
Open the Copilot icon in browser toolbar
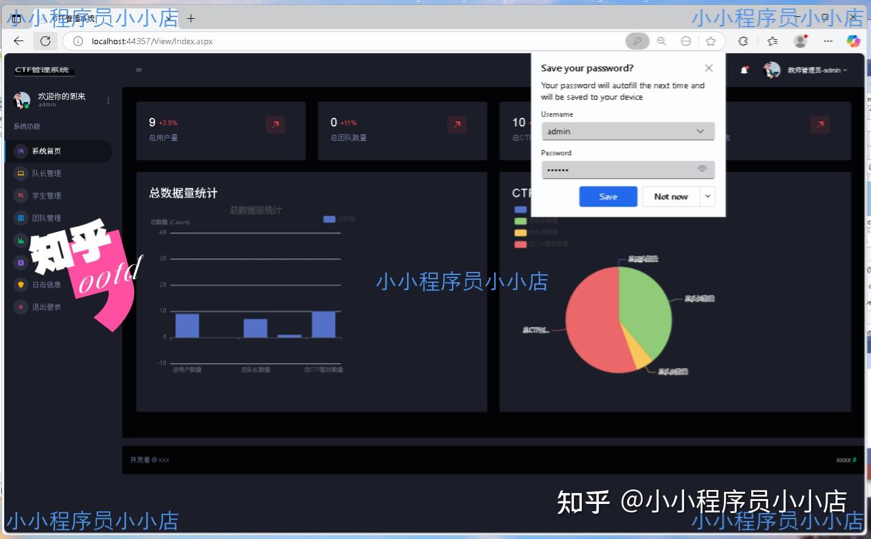853,41
